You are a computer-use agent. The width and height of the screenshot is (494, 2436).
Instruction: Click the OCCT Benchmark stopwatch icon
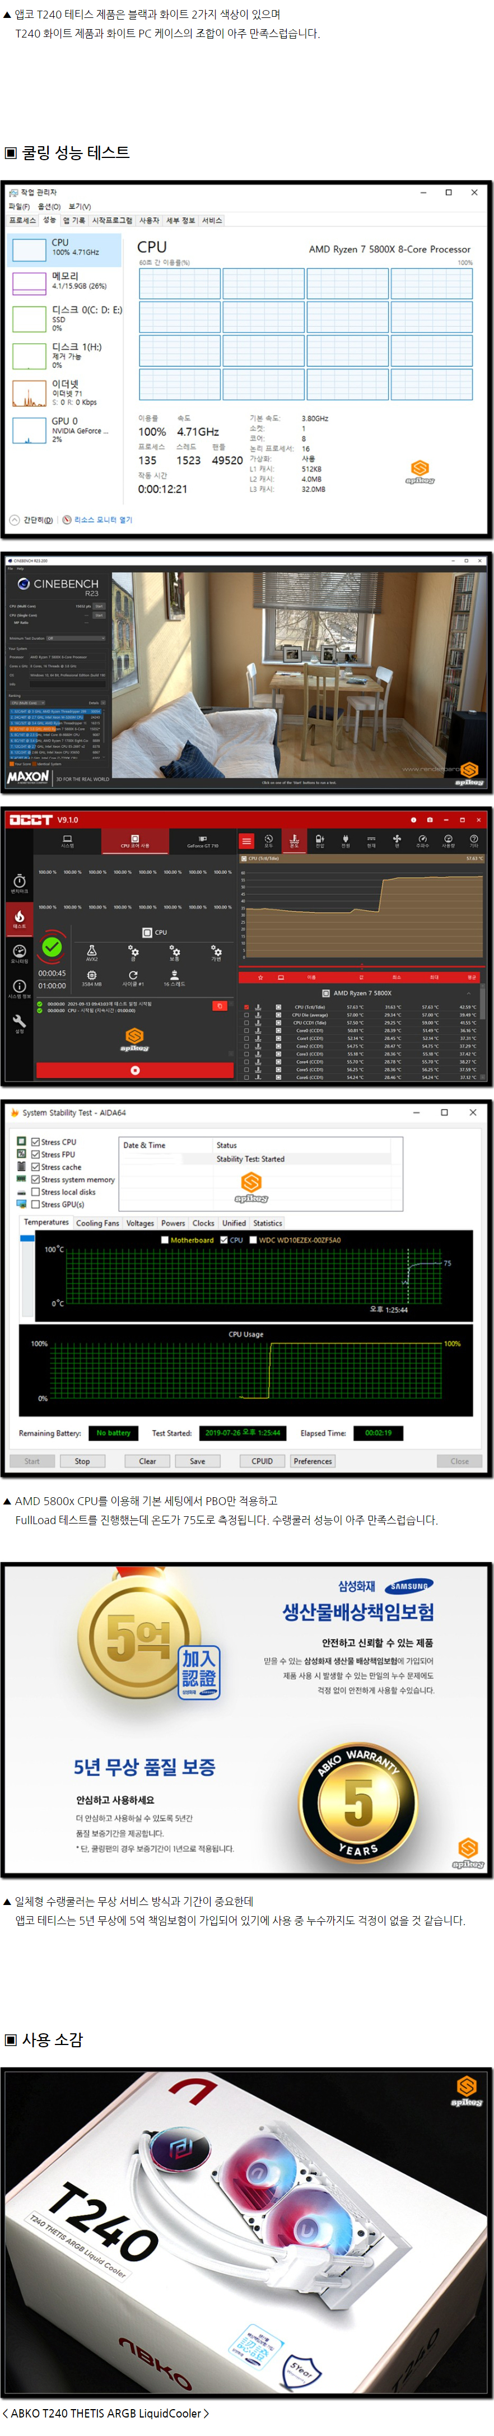[19, 883]
